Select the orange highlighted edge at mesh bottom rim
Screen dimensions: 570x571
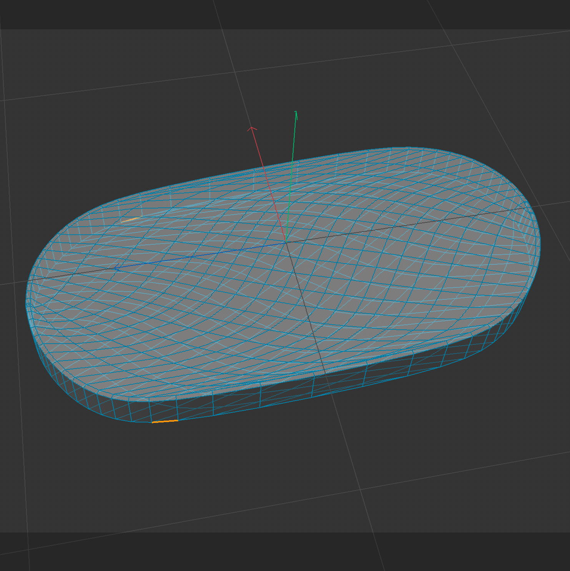point(165,421)
